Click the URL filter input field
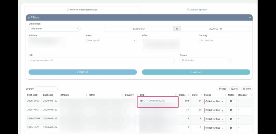This screenshot has width=276, height=134. (x=101, y=60)
